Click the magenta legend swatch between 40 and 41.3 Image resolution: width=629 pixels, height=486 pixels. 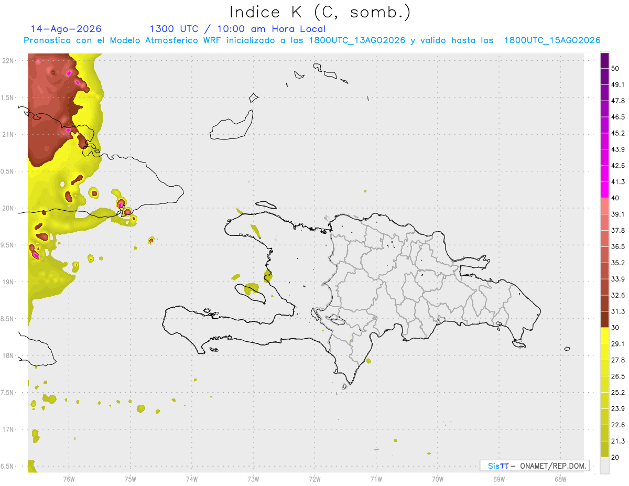coord(604,189)
